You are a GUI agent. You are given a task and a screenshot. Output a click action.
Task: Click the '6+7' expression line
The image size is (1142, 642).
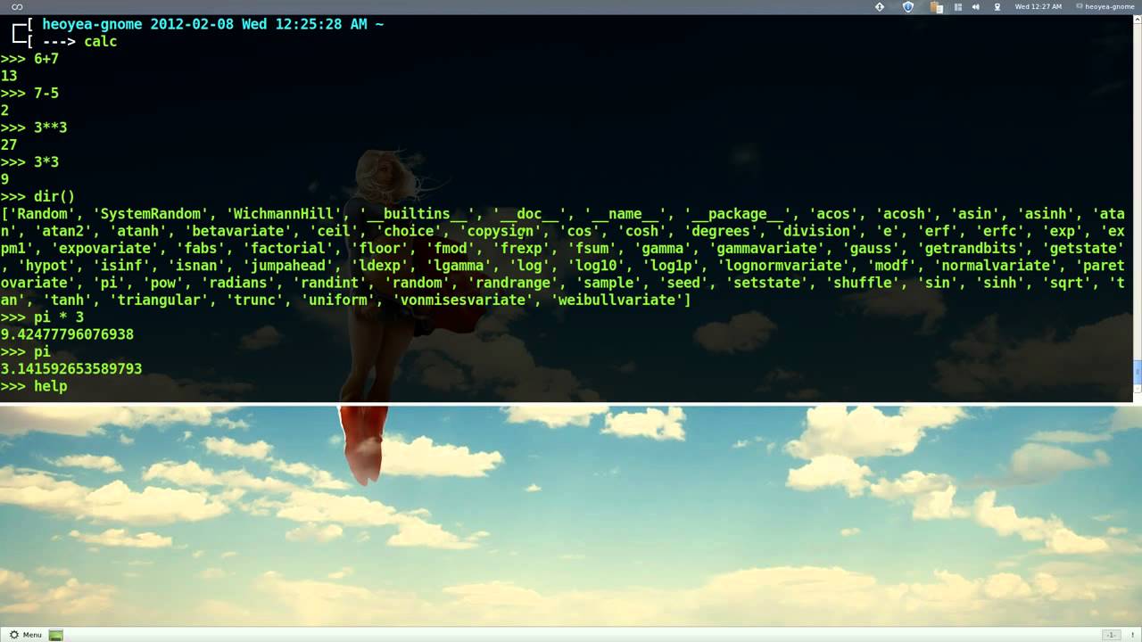click(29, 59)
